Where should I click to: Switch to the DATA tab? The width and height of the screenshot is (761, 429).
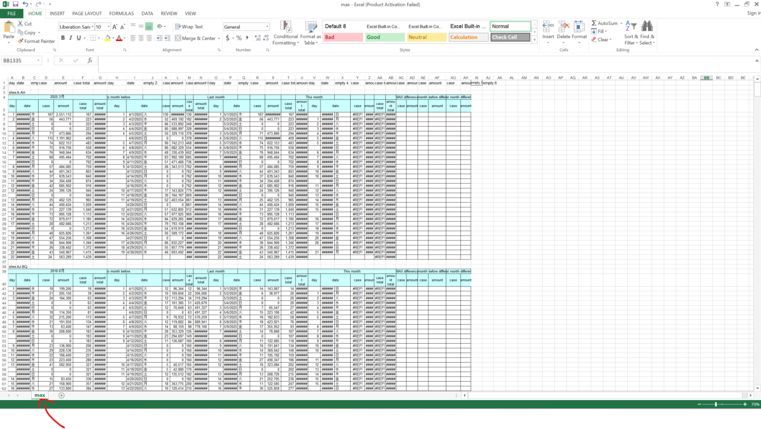coord(147,14)
